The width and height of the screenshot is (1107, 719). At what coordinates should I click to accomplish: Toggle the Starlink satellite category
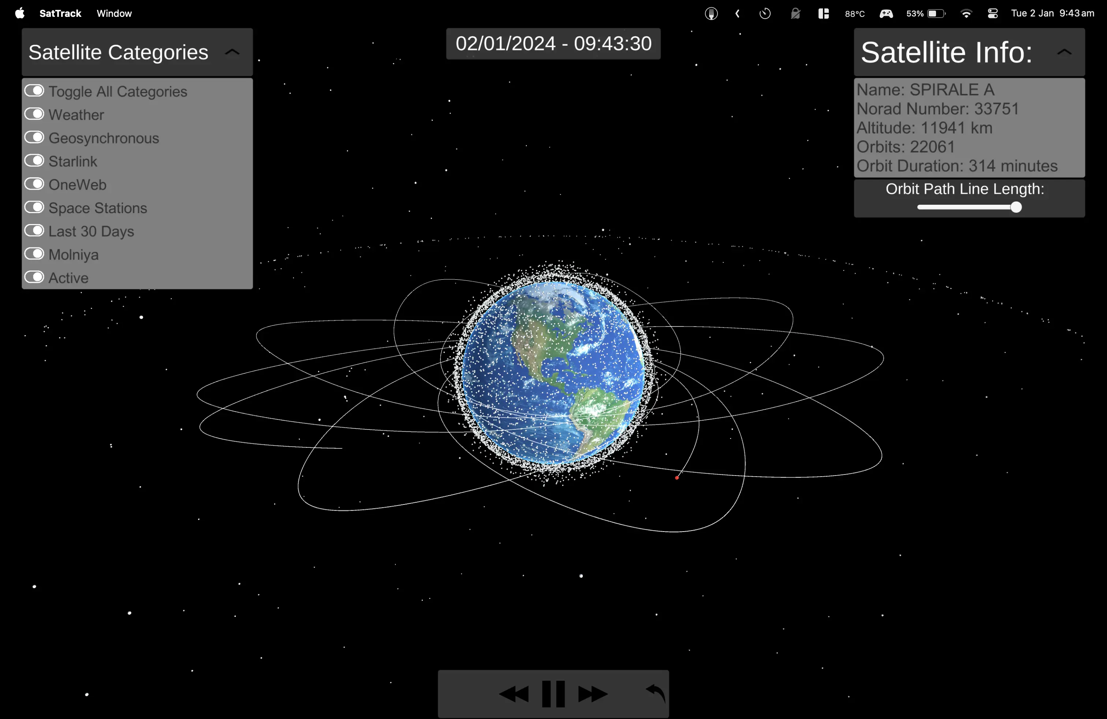click(34, 161)
